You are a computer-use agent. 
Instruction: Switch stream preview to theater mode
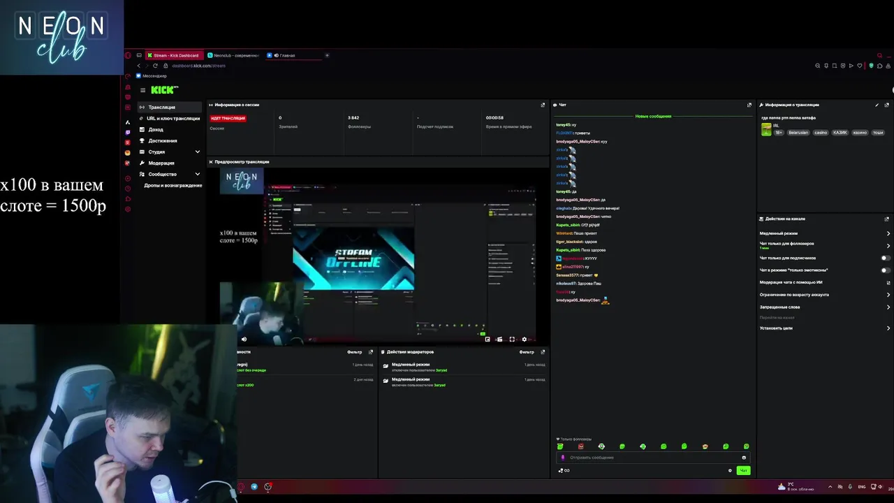[x=499, y=340]
